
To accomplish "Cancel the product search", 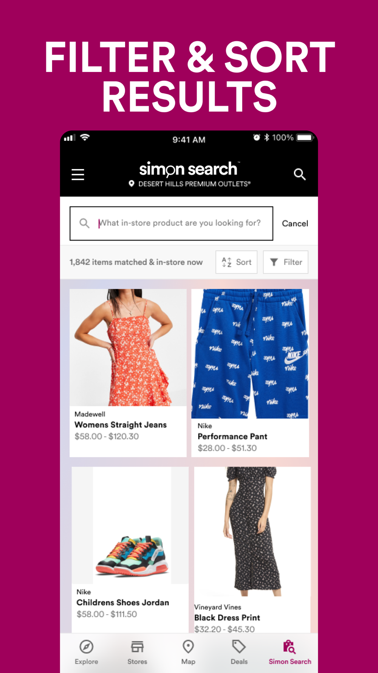I will pyautogui.click(x=295, y=223).
